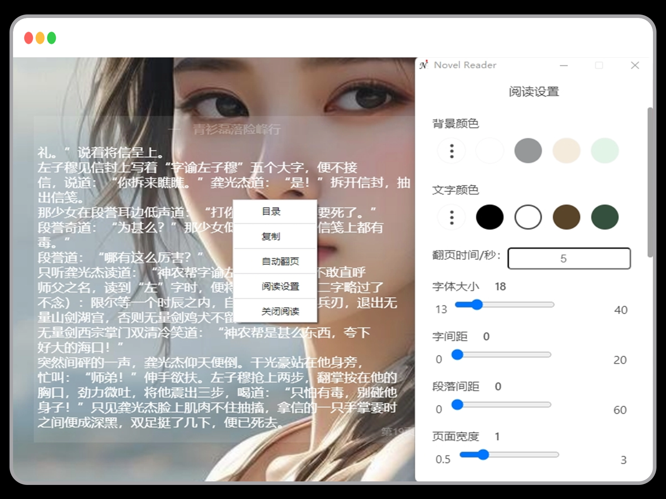Choose the white text color swatch
The height and width of the screenshot is (499, 666).
point(528,217)
